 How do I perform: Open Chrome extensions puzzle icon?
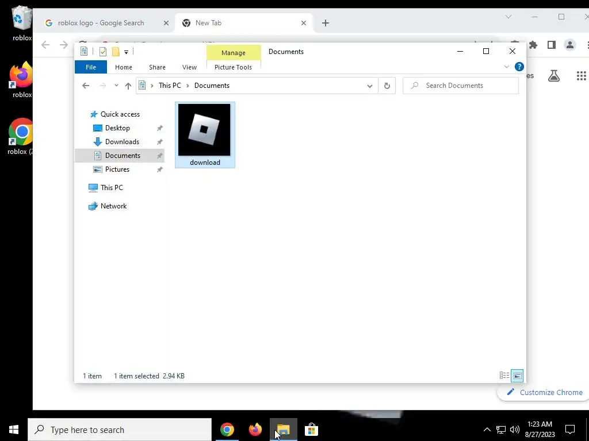tap(533, 45)
